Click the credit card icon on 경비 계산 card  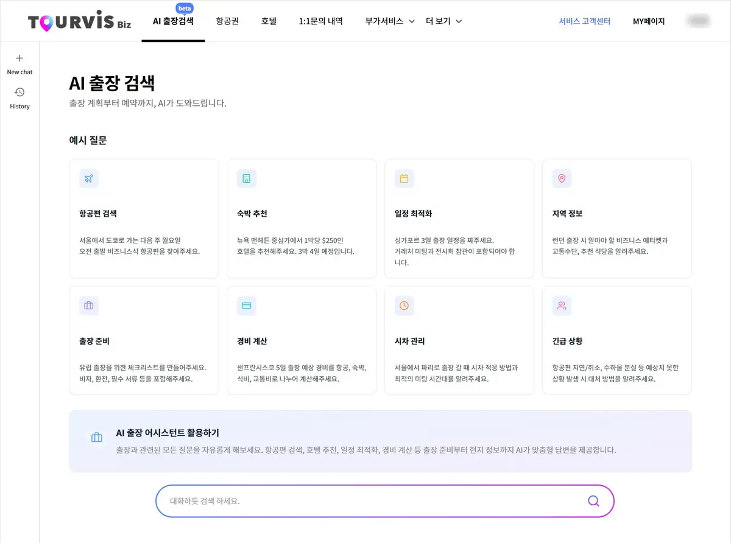pos(247,306)
